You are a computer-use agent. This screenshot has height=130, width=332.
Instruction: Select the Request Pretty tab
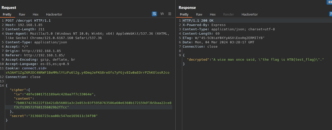click(7, 15)
